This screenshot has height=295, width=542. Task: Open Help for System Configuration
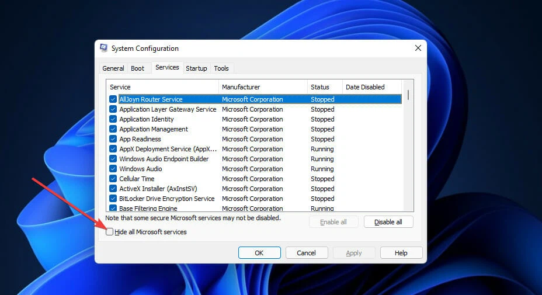[401, 253]
